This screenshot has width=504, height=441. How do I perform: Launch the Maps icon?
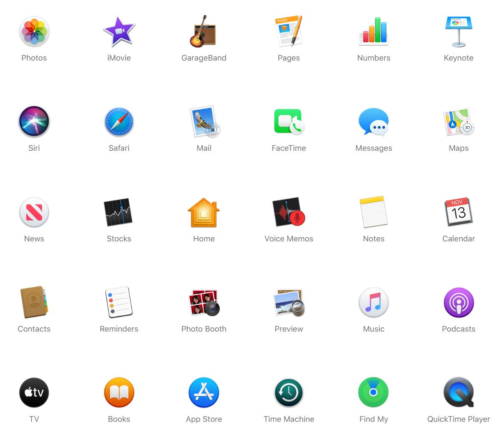(459, 122)
